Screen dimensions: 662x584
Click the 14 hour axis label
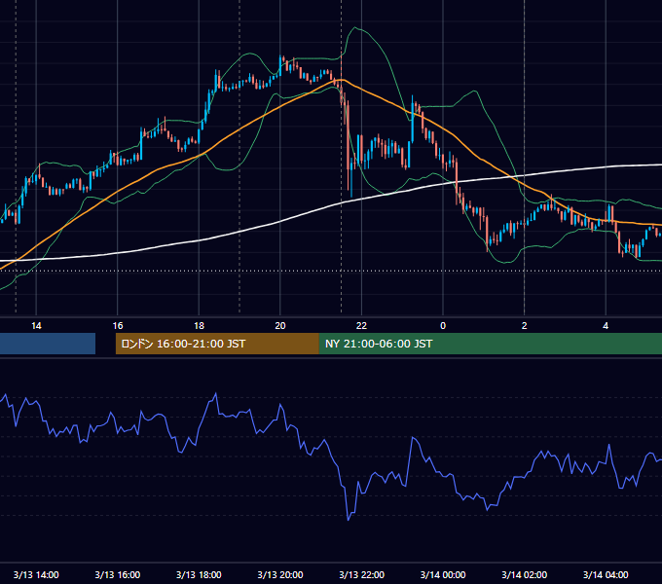point(36,326)
